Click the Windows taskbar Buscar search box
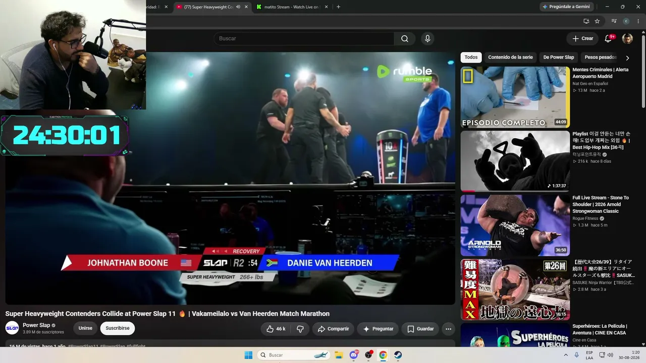Screen dimensions: 646x363 pyautogui.click(x=294, y=355)
